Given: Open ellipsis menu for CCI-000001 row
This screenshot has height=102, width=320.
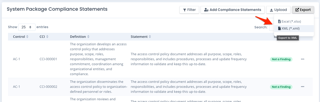Looking at the screenshot, I should tap(302, 59).
